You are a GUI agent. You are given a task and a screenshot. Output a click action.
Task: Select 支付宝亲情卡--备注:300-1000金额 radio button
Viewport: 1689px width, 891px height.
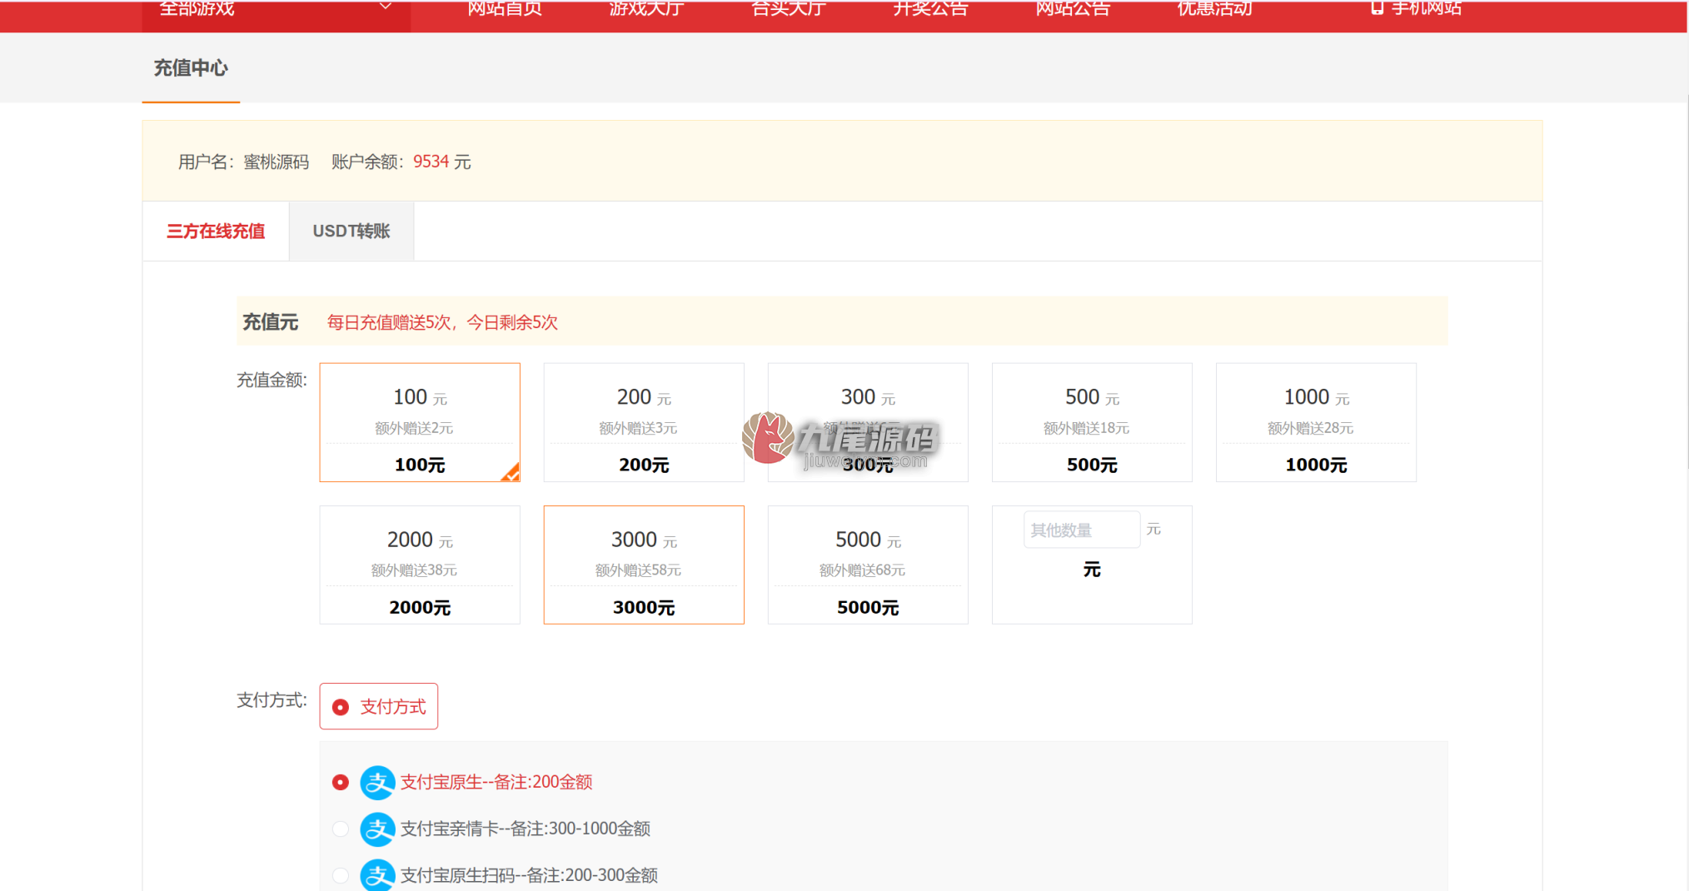click(340, 829)
